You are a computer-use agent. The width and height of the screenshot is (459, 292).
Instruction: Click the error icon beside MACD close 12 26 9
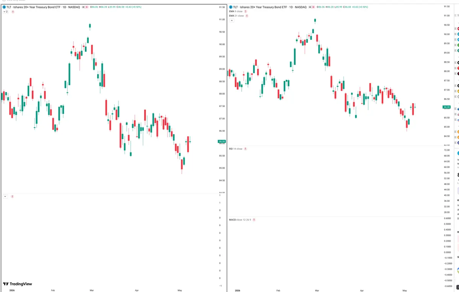254,220
